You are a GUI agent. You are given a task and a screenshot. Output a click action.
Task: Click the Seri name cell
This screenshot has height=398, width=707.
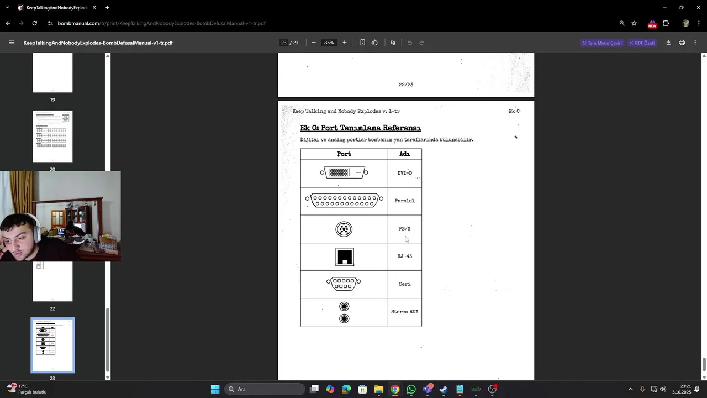click(x=405, y=284)
